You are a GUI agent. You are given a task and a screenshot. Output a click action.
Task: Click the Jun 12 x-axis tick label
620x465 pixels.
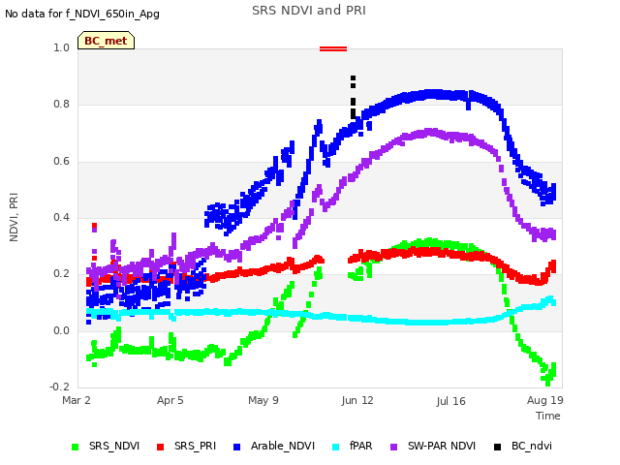click(357, 400)
